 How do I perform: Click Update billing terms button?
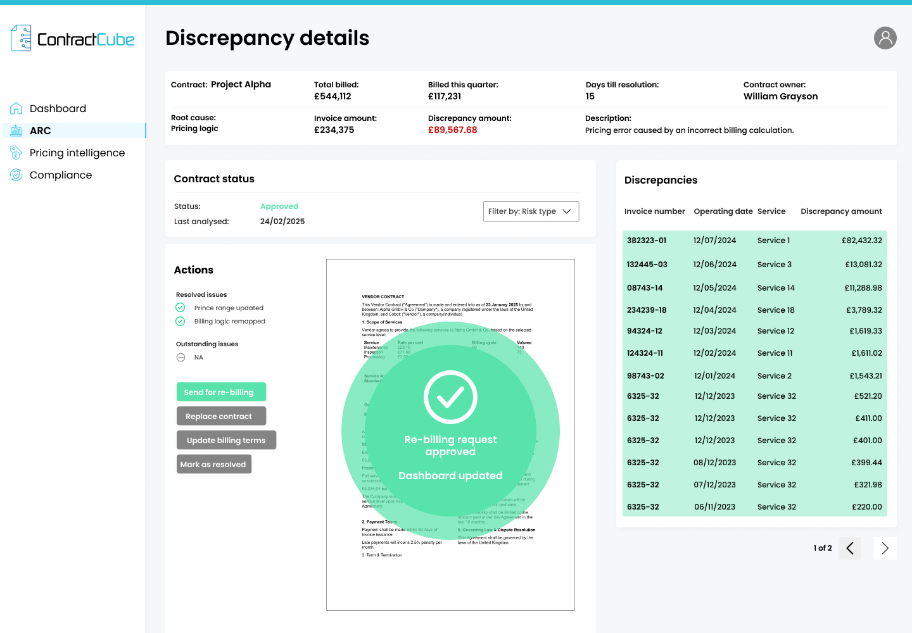point(226,440)
